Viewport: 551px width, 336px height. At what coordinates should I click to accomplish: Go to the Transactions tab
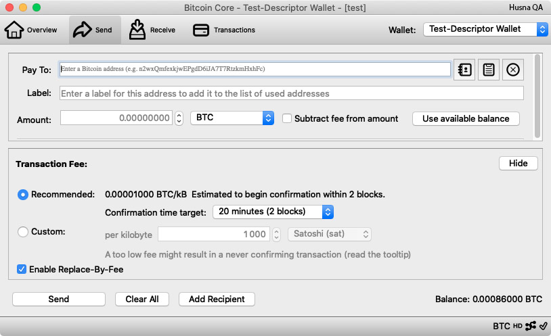coord(224,30)
